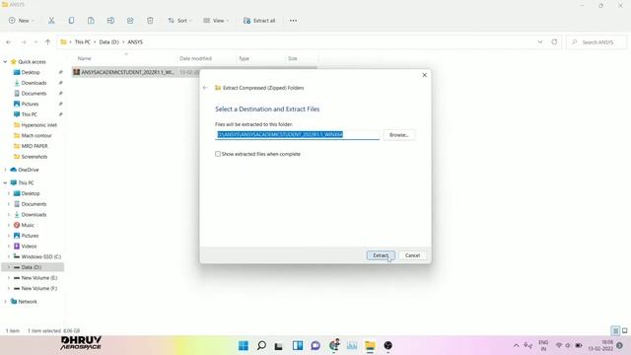The image size is (631, 355).
Task: Open the See more ellipsis menu
Action: pyautogui.click(x=293, y=21)
